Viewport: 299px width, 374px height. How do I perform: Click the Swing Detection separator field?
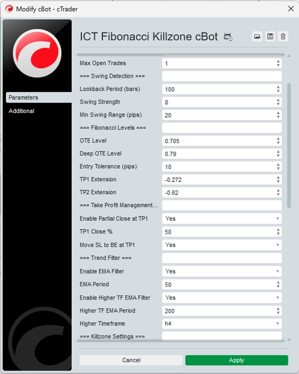coord(222,76)
